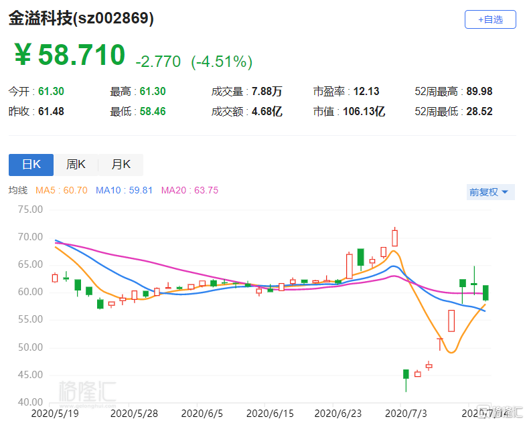Select the last green candlestick on 2020/7/14
The image size is (527, 423).
pyautogui.click(x=485, y=292)
